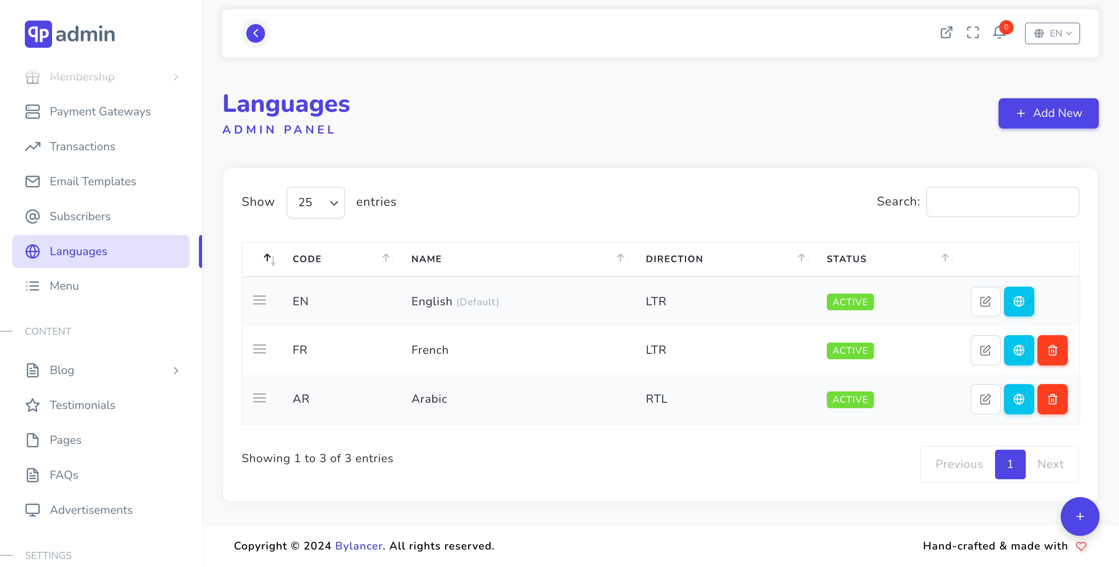Open translations globe for Arabic
1119x567 pixels.
tap(1019, 399)
